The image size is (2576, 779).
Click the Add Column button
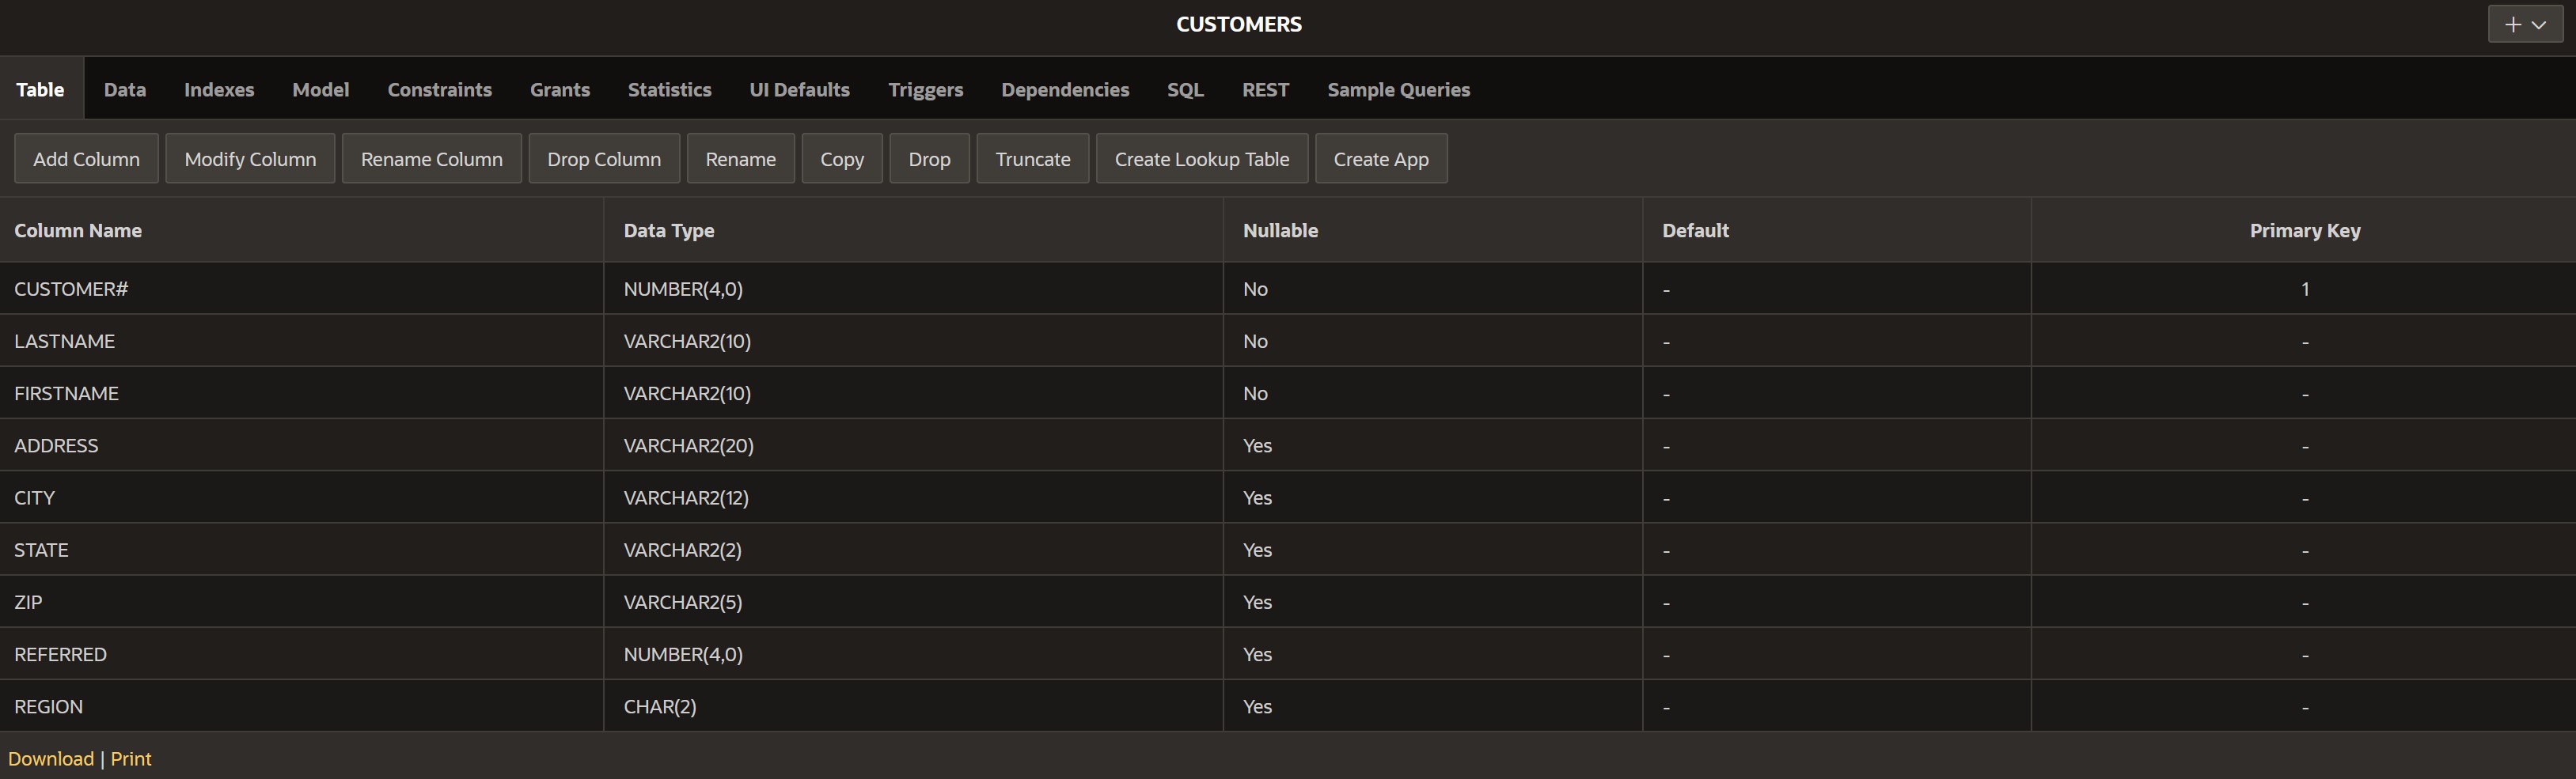(x=86, y=159)
